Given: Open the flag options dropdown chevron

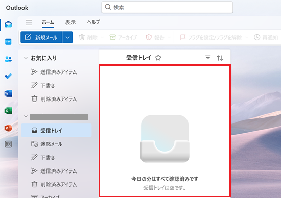Looking at the screenshot, I should pyautogui.click(x=247, y=38).
